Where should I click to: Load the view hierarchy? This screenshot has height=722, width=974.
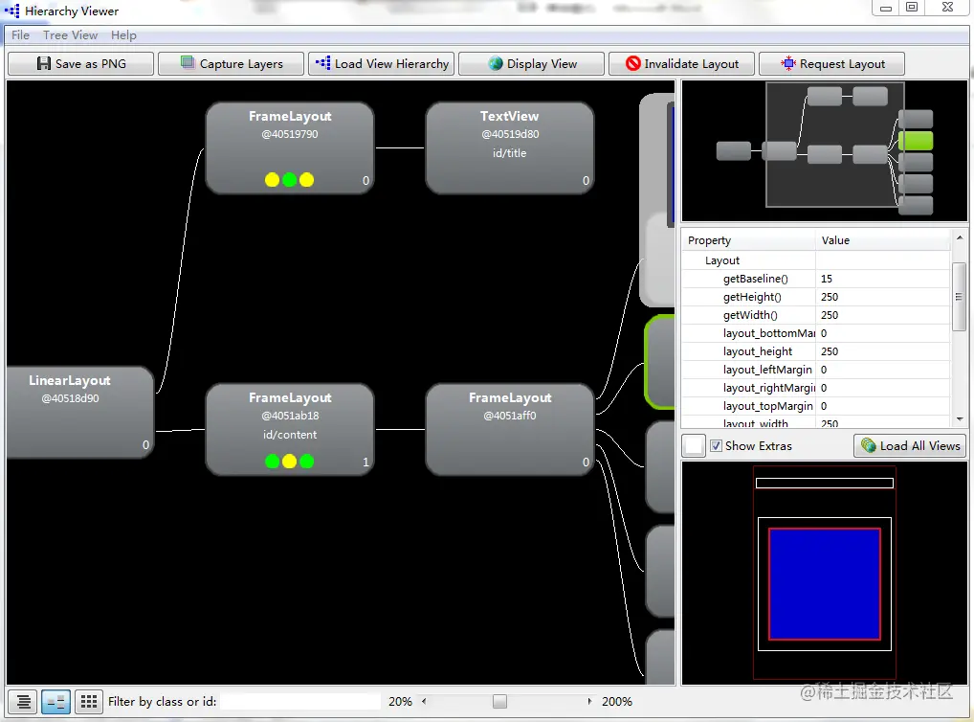click(382, 63)
